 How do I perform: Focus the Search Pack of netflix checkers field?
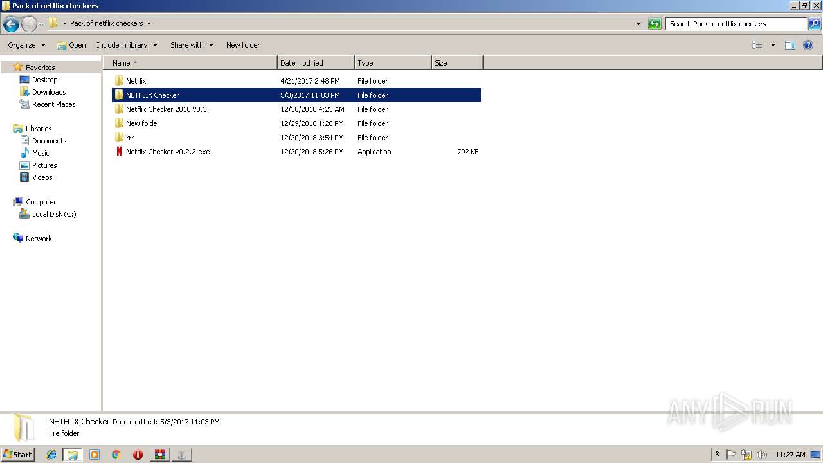[x=736, y=24]
